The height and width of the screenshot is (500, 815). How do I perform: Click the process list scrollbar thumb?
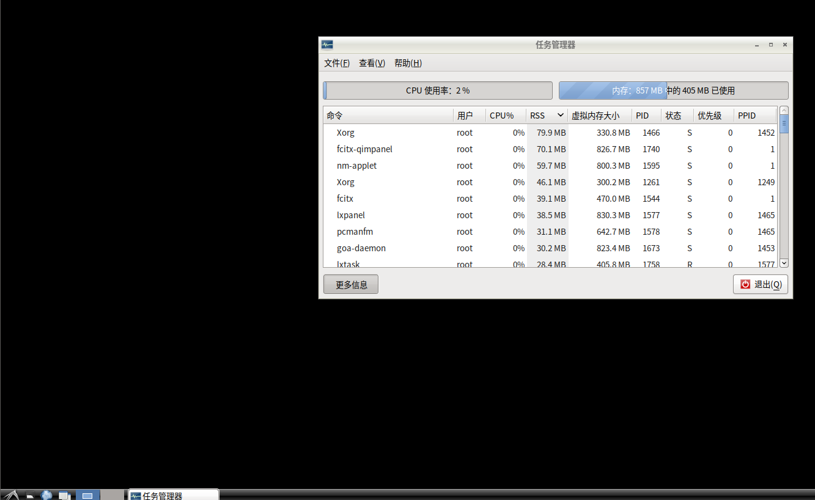784,123
